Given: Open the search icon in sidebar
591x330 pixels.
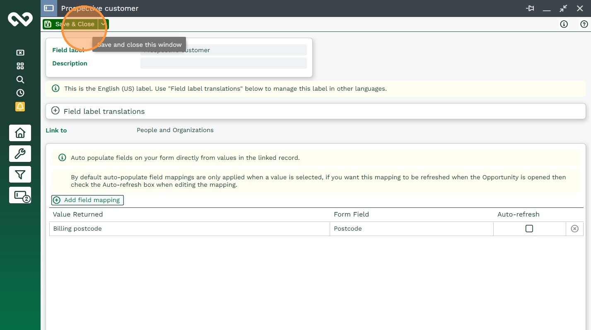Looking at the screenshot, I should click(x=20, y=79).
